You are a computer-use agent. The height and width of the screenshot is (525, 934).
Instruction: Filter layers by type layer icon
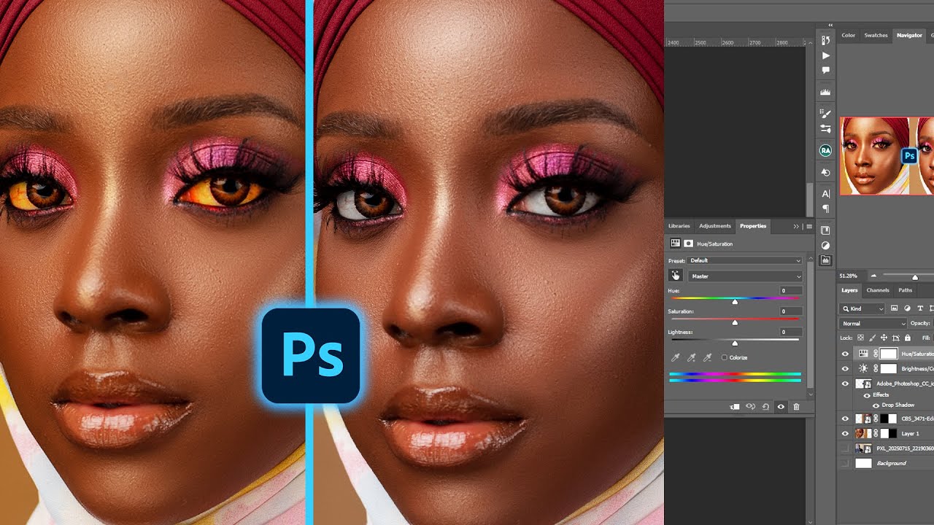920,308
